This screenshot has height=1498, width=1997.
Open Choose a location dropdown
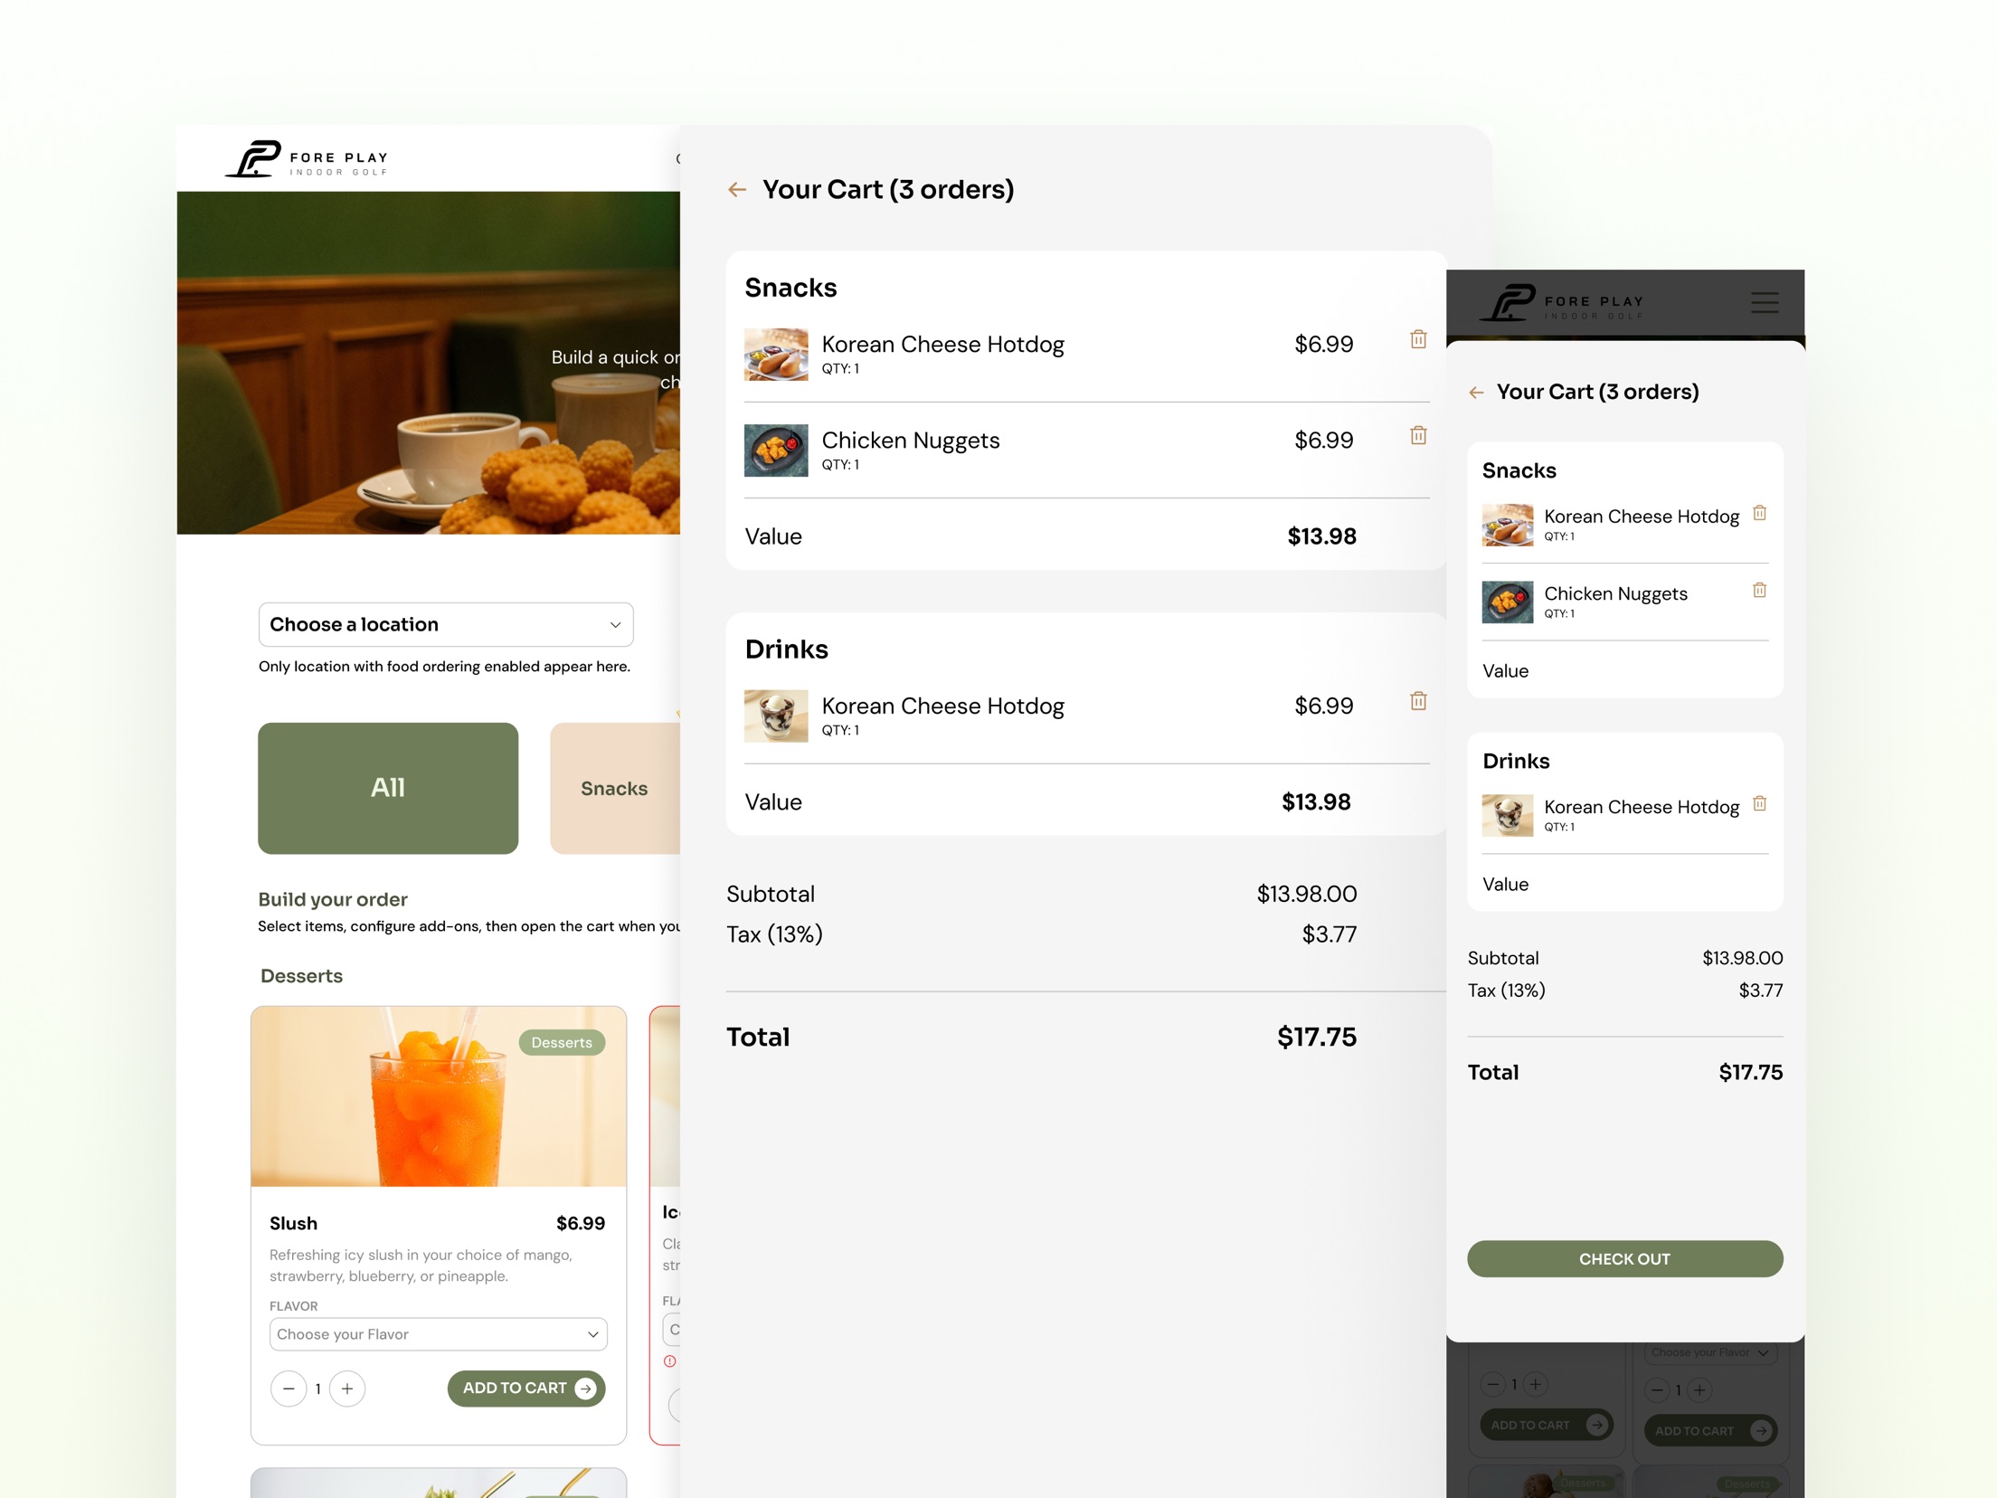pyautogui.click(x=446, y=624)
